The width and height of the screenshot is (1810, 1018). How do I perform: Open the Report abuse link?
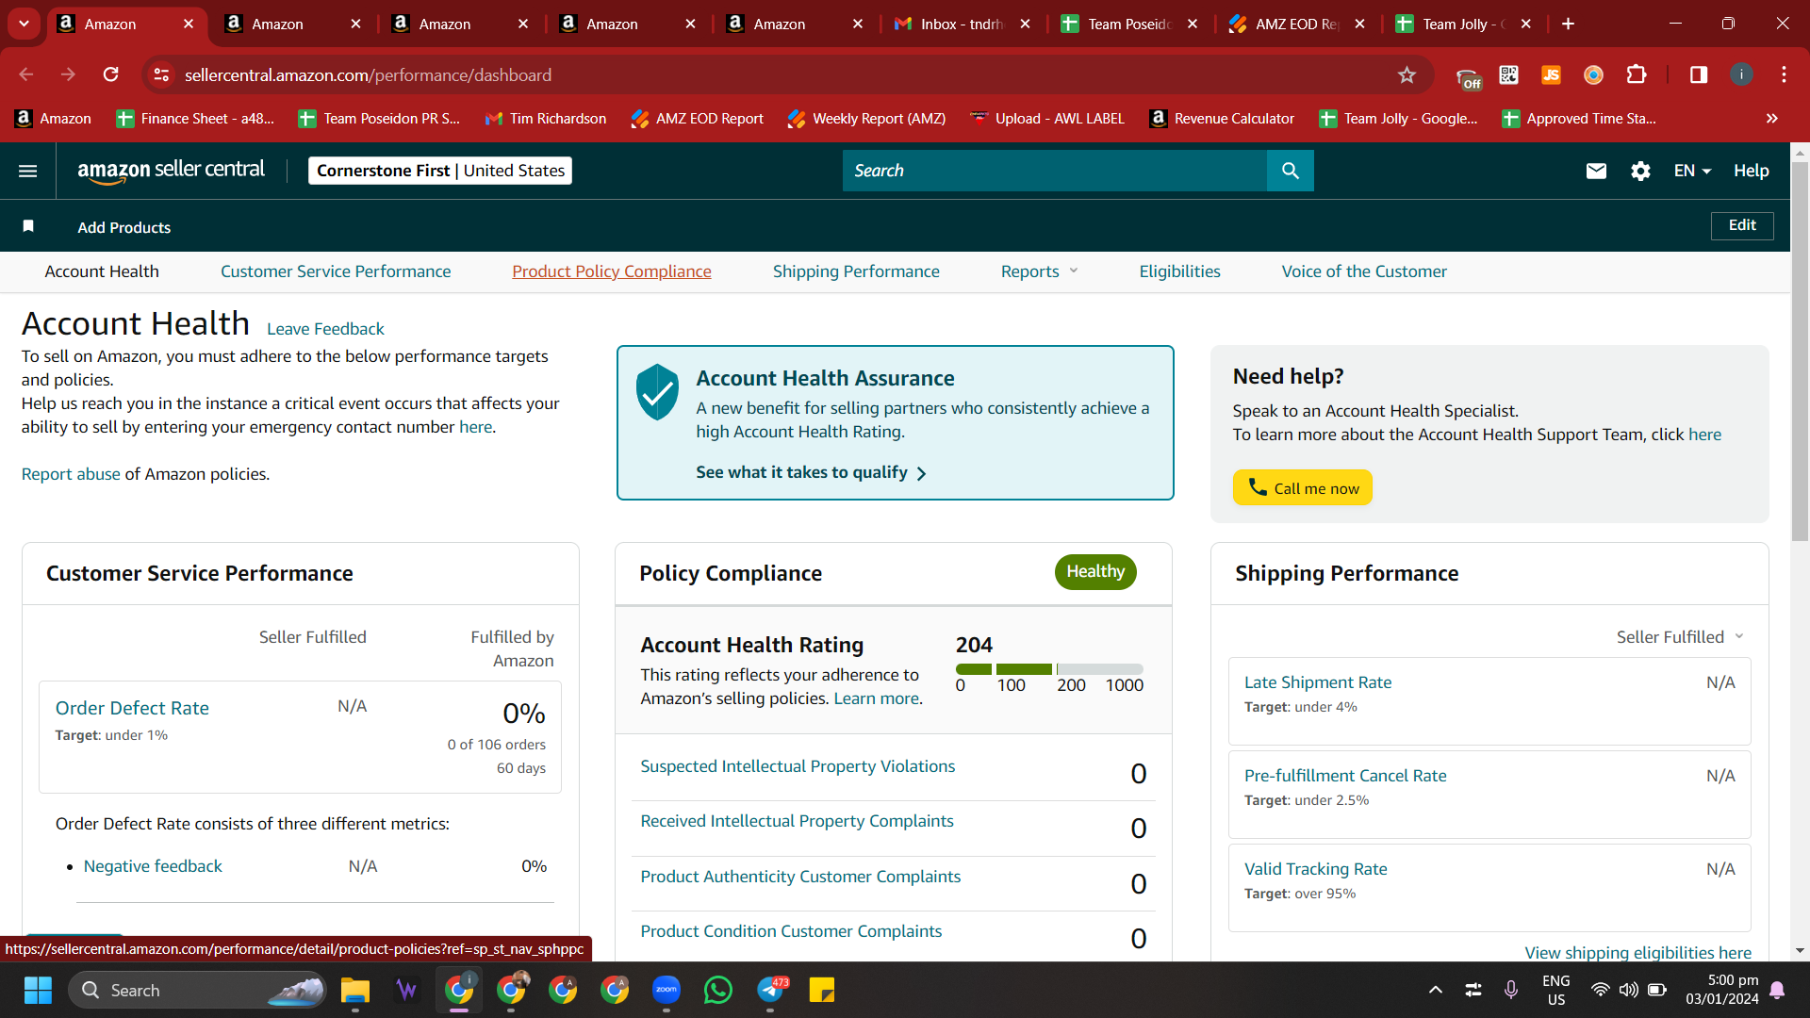[71, 474]
